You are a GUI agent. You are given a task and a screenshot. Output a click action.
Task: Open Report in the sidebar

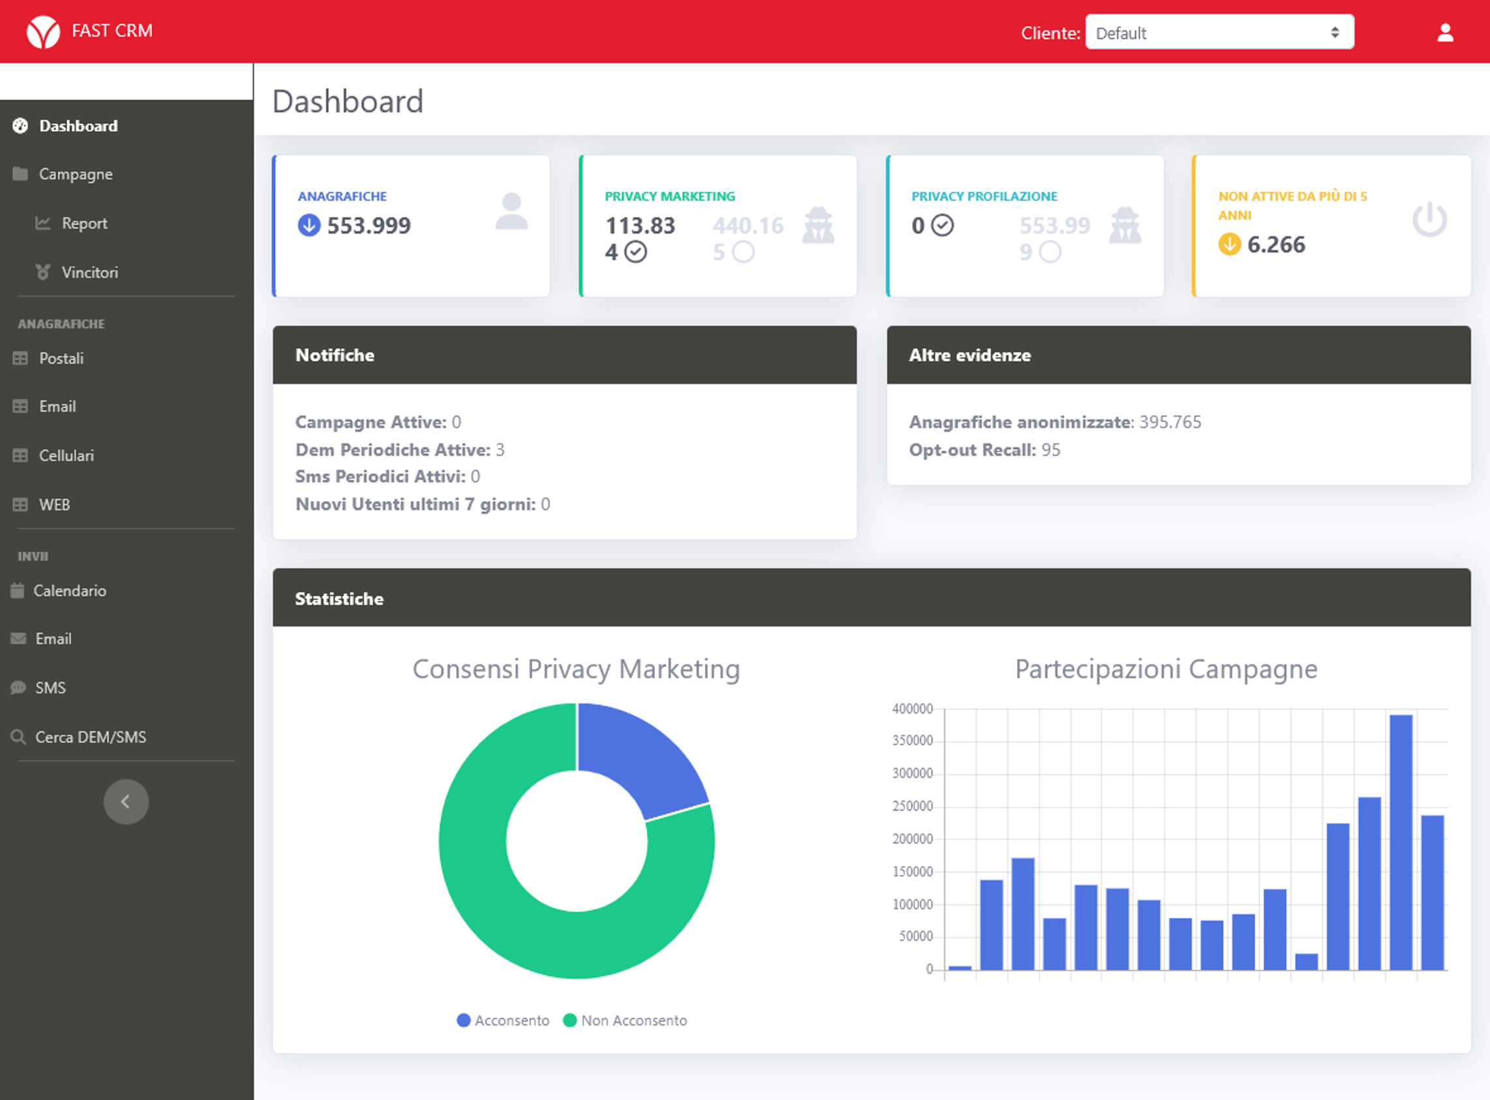(x=84, y=223)
